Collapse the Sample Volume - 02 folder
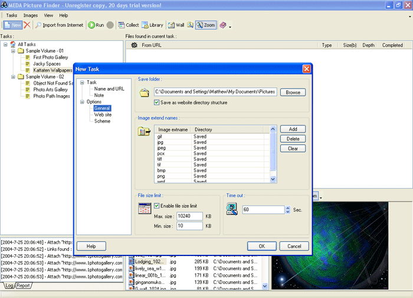 [x=13, y=77]
